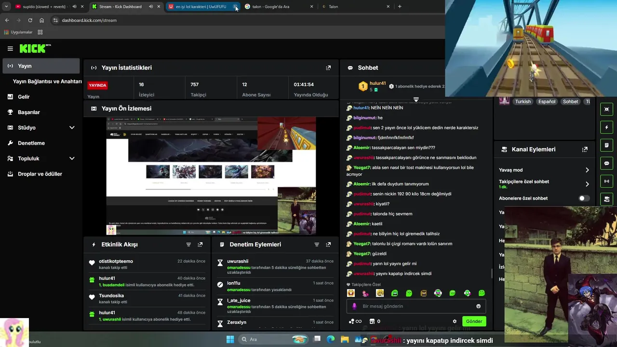Click the taskbar Ara search box
The width and height of the screenshot is (617, 347).
click(274, 339)
